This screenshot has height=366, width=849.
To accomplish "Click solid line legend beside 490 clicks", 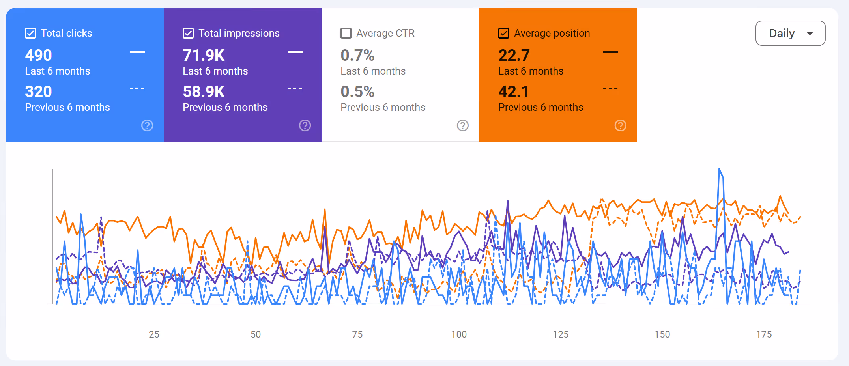I will (x=137, y=52).
